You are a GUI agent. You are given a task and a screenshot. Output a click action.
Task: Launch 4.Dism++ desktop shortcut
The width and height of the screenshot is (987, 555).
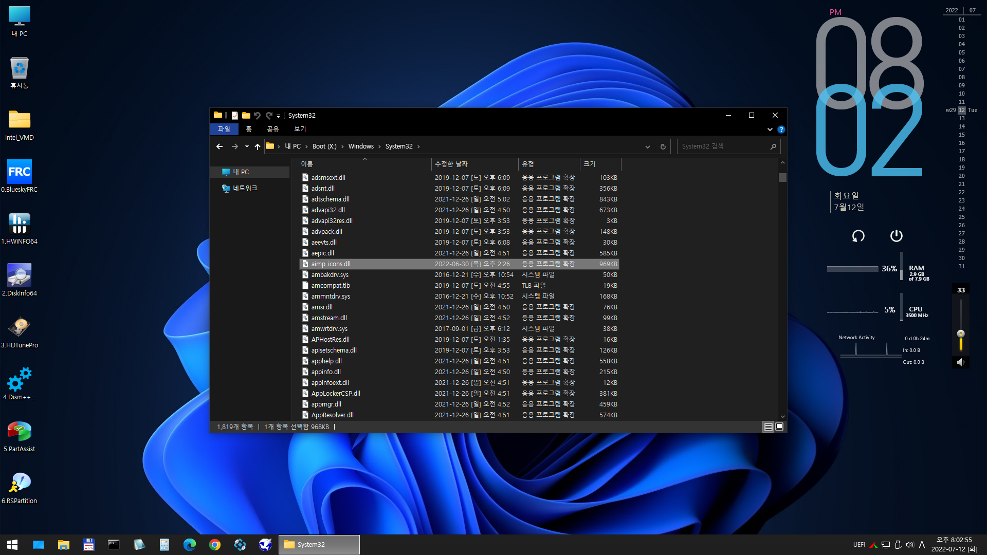point(20,384)
